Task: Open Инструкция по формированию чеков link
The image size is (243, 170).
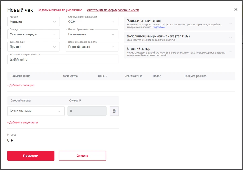Action: click(113, 10)
